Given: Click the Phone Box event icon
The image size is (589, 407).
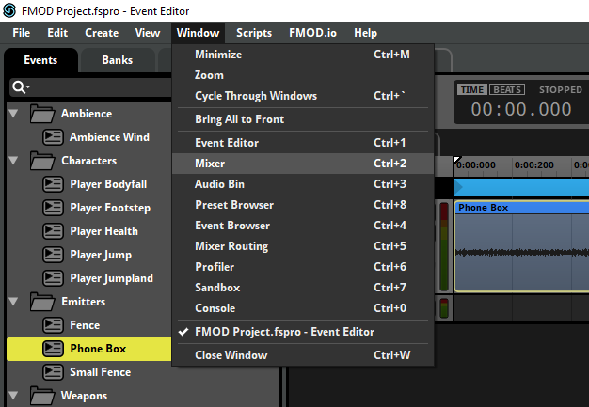Looking at the screenshot, I should pos(53,349).
